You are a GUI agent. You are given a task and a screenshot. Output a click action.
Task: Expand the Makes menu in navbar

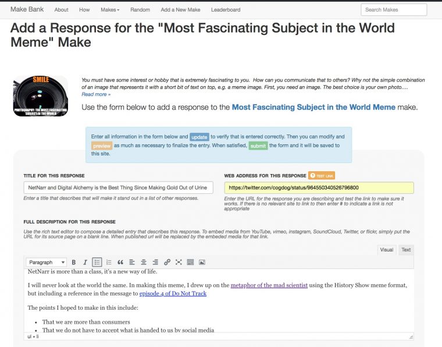(x=109, y=10)
